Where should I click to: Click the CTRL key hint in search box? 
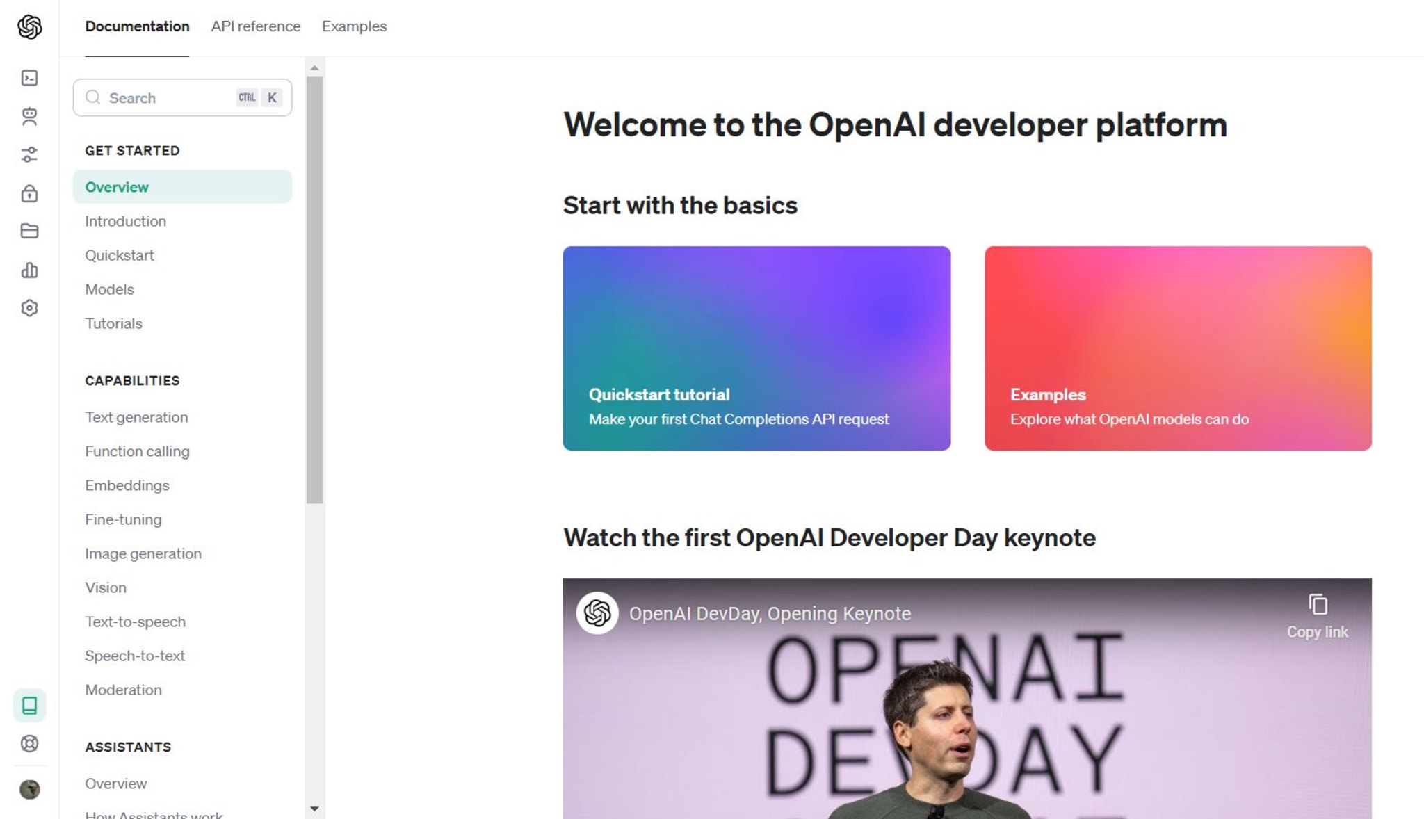[247, 97]
